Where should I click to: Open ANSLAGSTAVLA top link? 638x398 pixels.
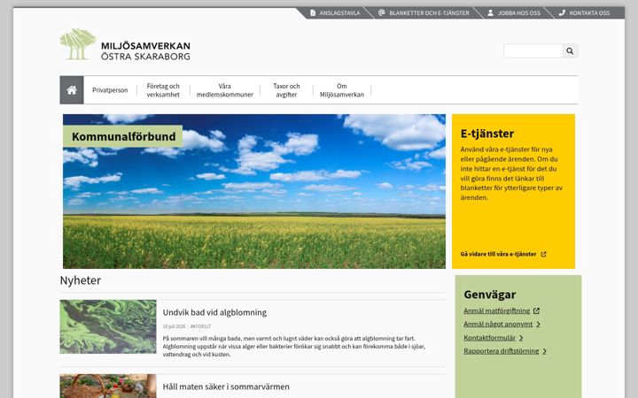tap(339, 13)
